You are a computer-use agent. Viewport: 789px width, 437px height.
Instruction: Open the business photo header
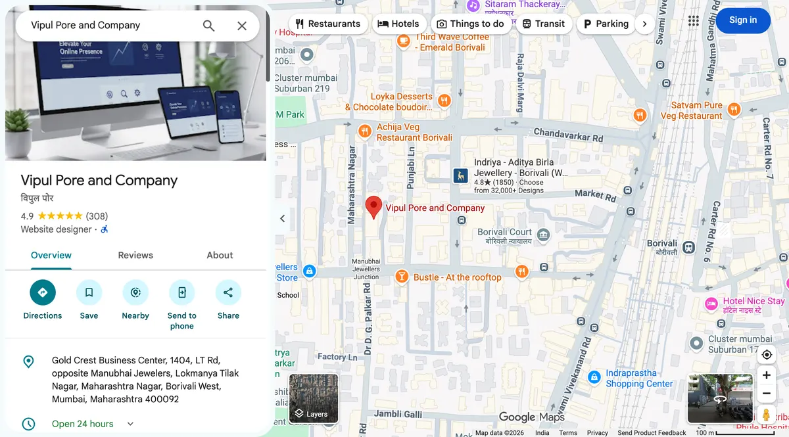[x=135, y=101]
